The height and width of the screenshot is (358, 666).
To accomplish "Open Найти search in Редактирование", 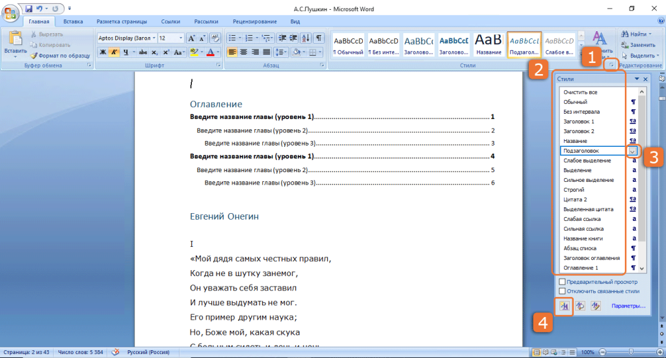I will point(635,34).
